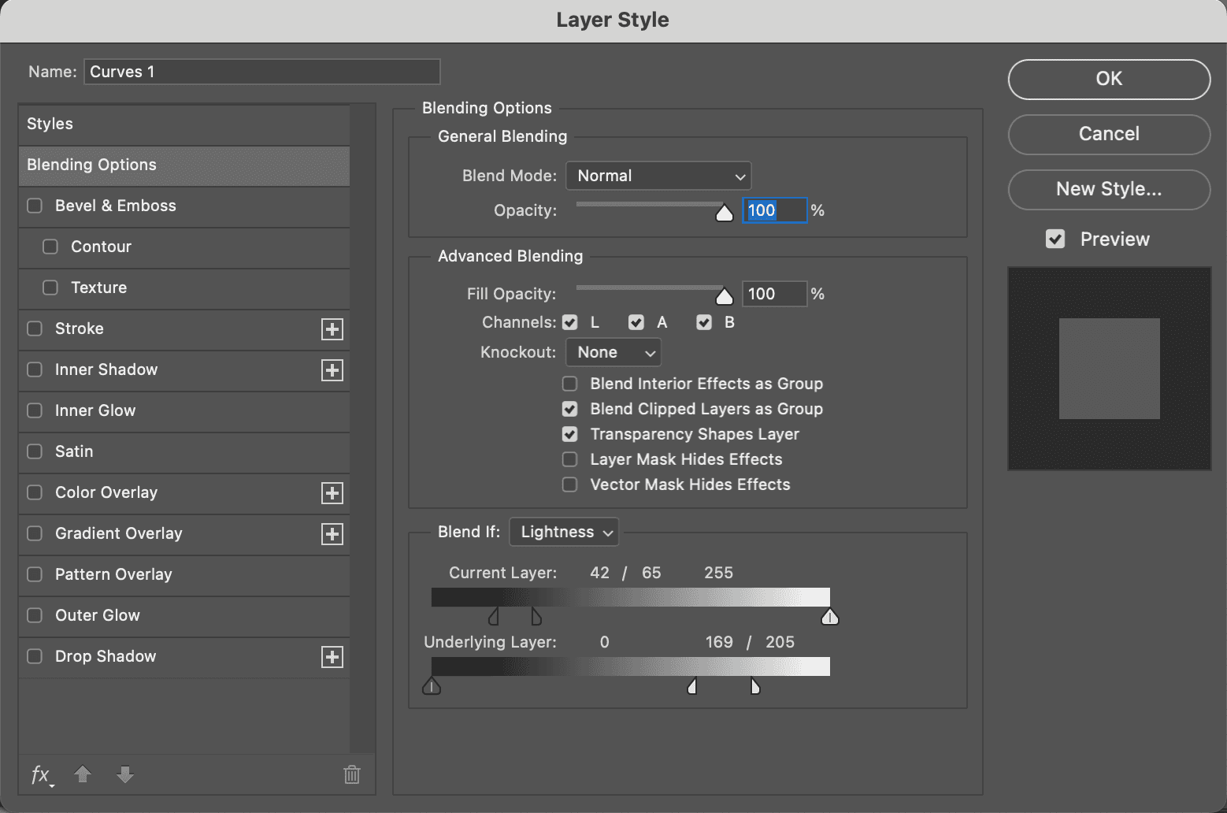The height and width of the screenshot is (813, 1227).
Task: Toggle the Preview checkbox
Action: pos(1055,239)
